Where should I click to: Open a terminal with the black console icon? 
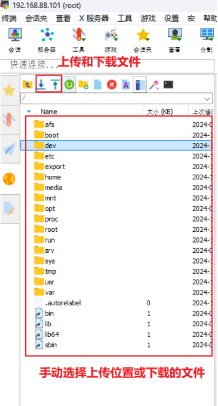point(168,85)
